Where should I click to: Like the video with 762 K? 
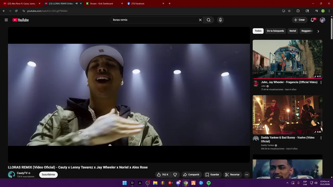coord(163,175)
